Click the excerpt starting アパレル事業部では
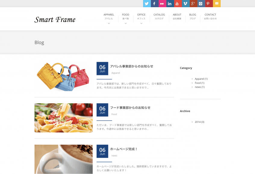The height and width of the screenshot is (174, 255). pos(134,86)
